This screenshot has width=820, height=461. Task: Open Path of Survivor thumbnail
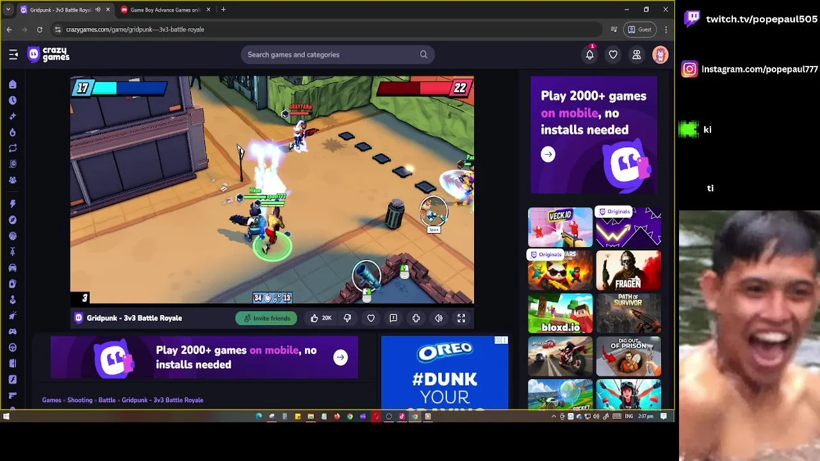pos(628,314)
